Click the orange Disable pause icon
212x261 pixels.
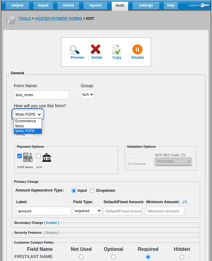tap(137, 49)
